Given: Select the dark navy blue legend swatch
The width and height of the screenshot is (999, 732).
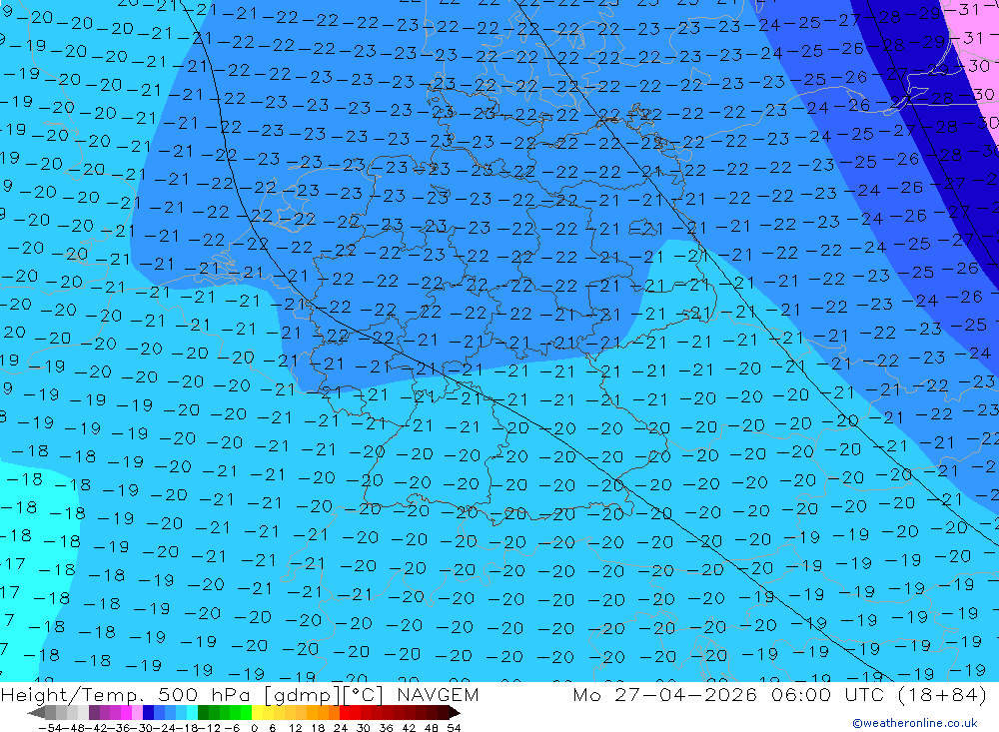Looking at the screenshot, I should 148,713.
